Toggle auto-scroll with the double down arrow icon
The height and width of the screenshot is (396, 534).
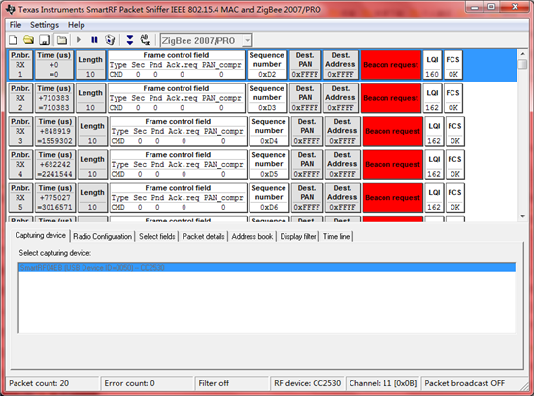130,40
